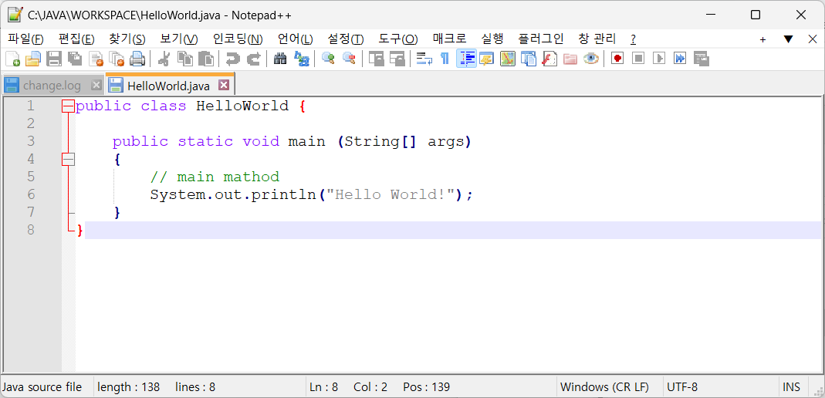Screen dimensions: 825x398
Task: Open the ▼ document list dropdown
Action: tap(788, 39)
